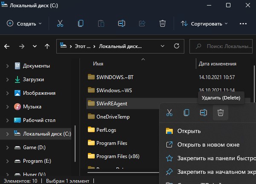Open the recent locations chevron
Image resolution: width=256 pixels, height=184 pixels.
pos(35,46)
